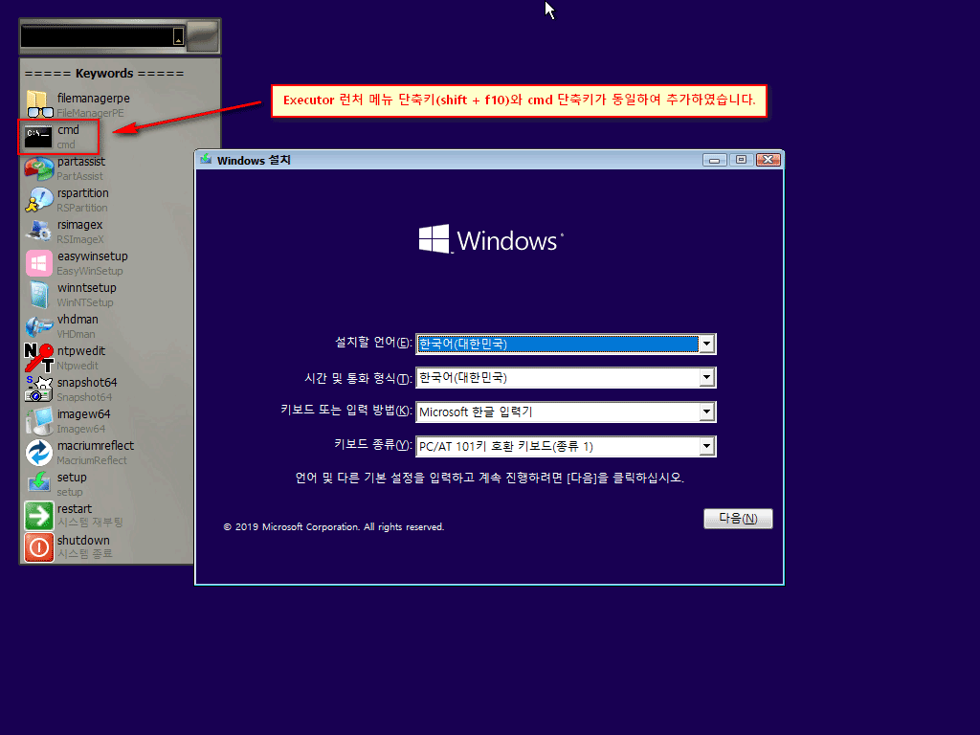Screen dimensions: 980x735
Task: Close the Windows 설치 window
Action: point(768,160)
